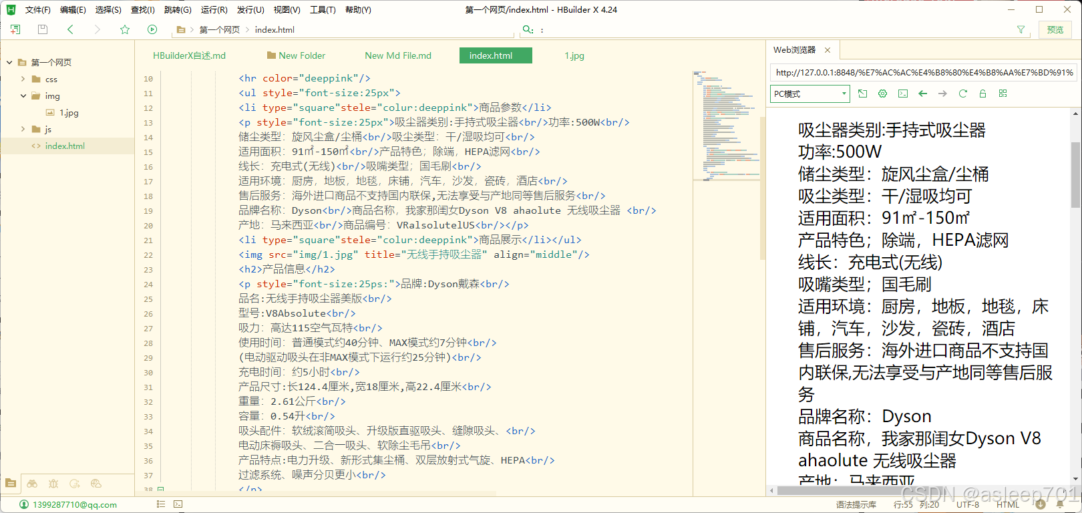Switch to the 1.jpg tab
The image size is (1082, 513).
pos(574,55)
